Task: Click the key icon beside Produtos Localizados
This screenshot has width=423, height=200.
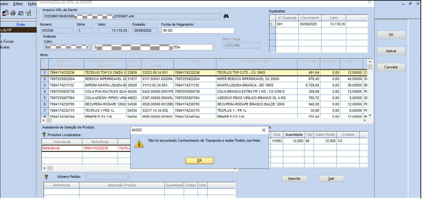Action: pyautogui.click(x=44, y=135)
